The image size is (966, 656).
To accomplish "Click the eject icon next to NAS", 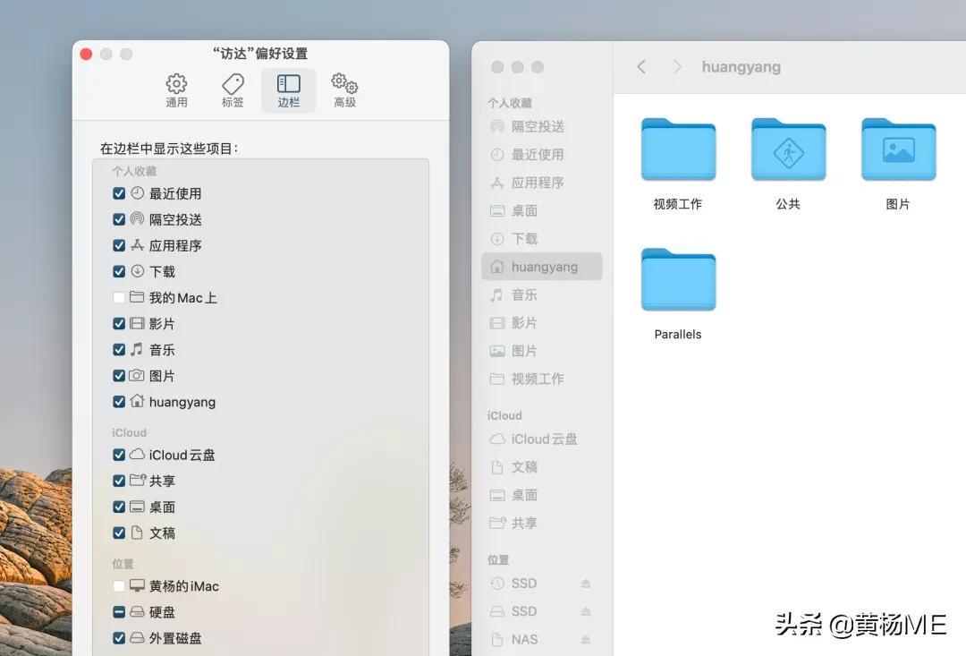I will (x=585, y=639).
